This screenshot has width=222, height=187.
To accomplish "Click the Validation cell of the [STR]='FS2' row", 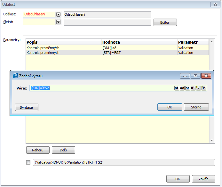I will click(x=193, y=53).
